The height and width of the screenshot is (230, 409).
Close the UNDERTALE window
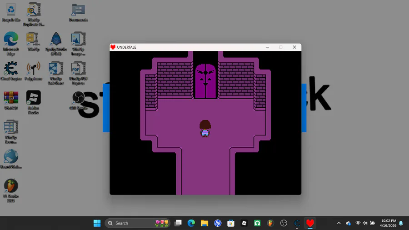coord(294,47)
